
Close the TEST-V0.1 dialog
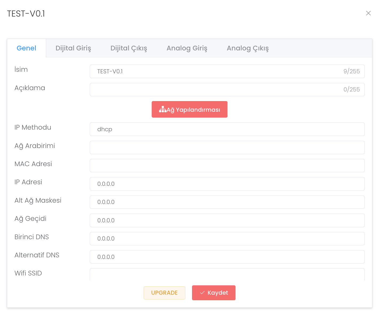pyautogui.click(x=368, y=13)
